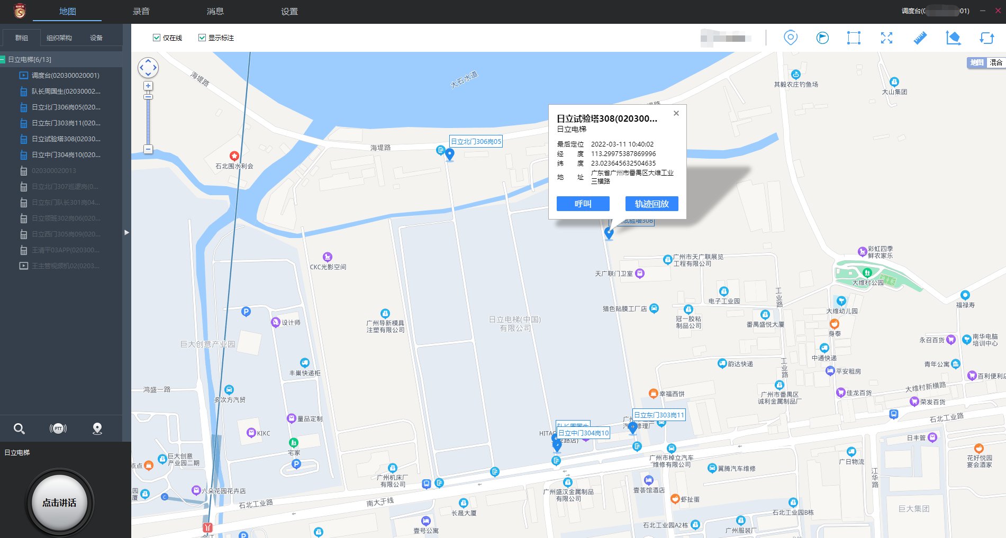Viewport: 1006px width, 538px height.
Task: Switch map view to 混合 mode
Action: [995, 62]
